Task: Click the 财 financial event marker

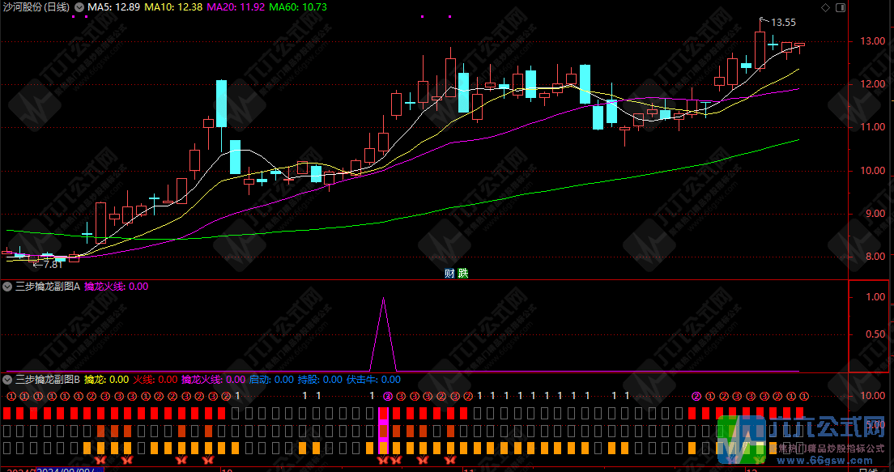Action: (x=449, y=273)
